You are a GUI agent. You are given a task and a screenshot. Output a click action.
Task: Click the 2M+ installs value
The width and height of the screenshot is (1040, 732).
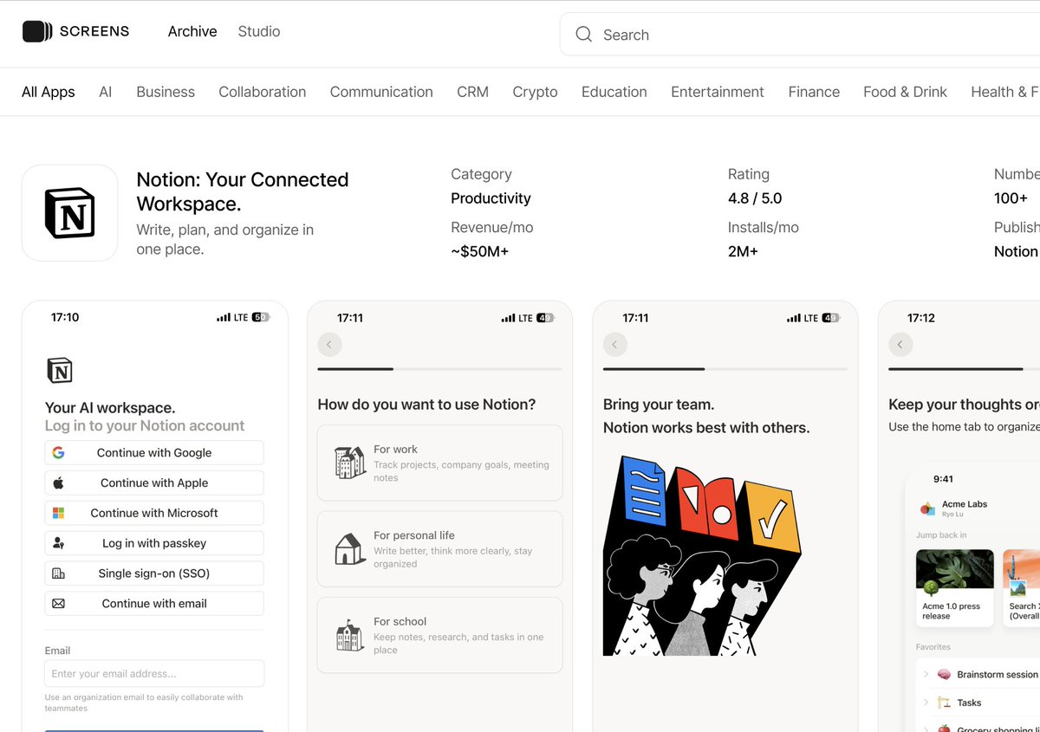click(x=743, y=251)
